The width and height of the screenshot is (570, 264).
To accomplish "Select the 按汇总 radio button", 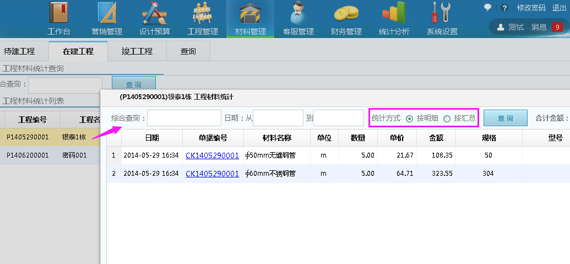I will pyautogui.click(x=447, y=118).
